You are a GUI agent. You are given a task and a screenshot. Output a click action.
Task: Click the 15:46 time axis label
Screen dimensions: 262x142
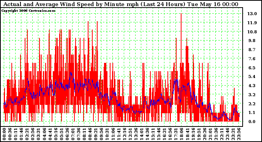159,134
